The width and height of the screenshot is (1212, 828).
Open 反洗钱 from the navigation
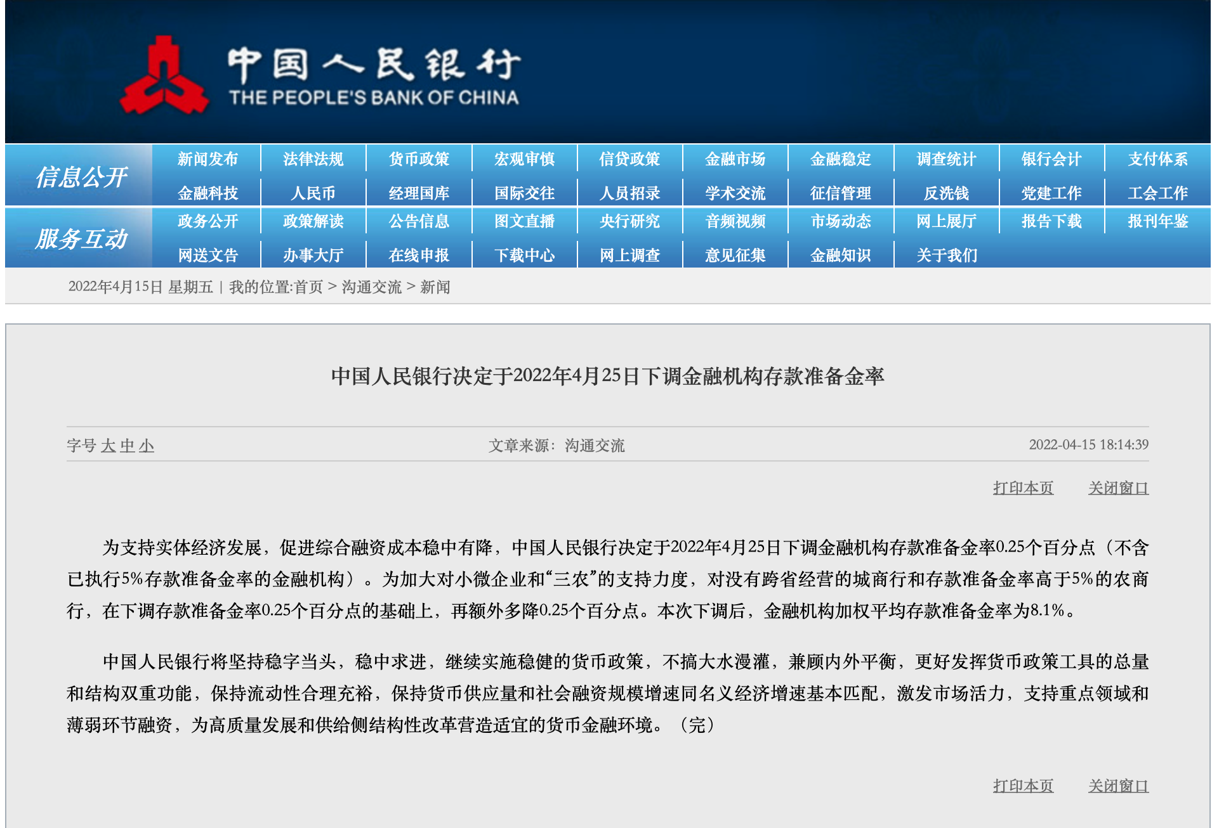946,193
